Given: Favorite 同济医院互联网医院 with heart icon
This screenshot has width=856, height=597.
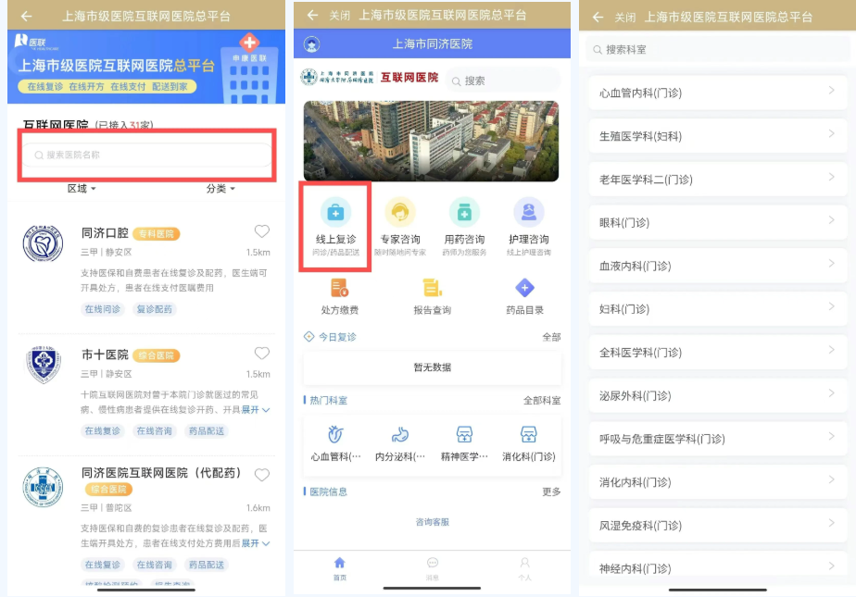Looking at the screenshot, I should [262, 475].
